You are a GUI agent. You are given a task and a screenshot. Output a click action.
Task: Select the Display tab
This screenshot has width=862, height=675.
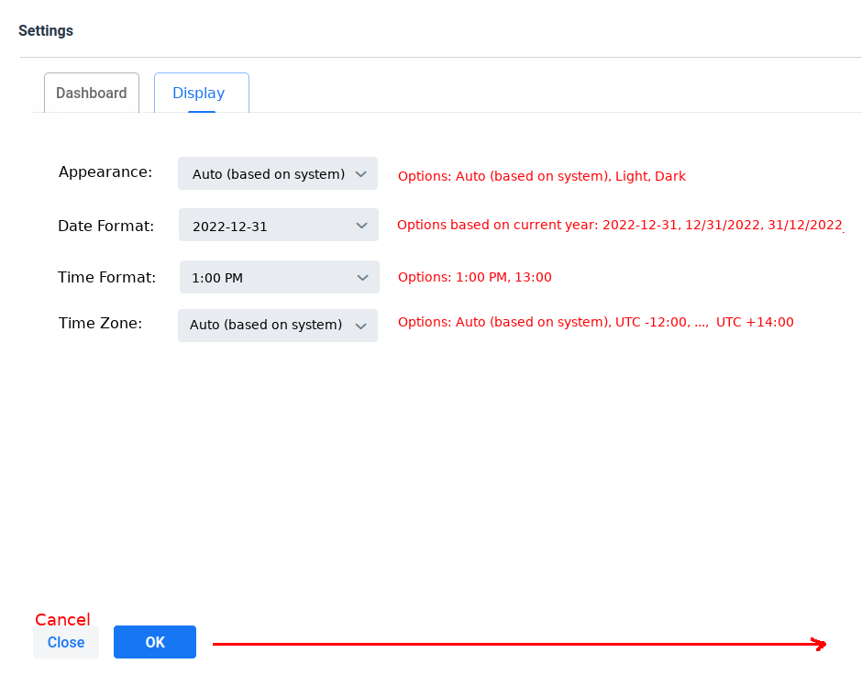click(199, 94)
